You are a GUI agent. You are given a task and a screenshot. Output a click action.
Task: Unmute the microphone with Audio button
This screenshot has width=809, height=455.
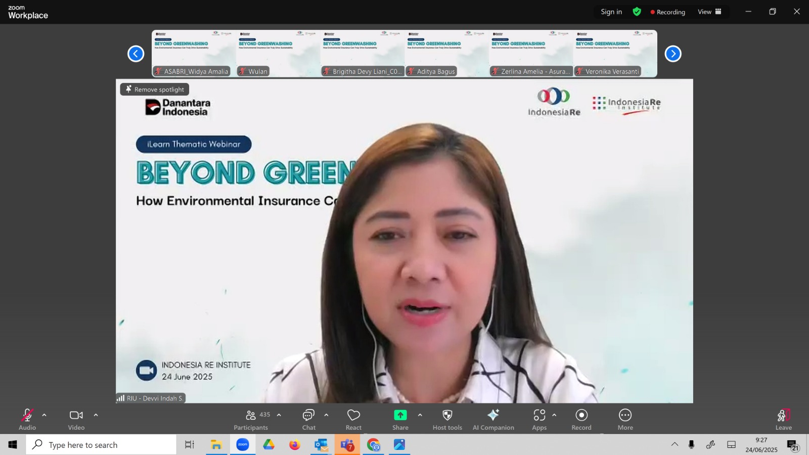coord(27,420)
